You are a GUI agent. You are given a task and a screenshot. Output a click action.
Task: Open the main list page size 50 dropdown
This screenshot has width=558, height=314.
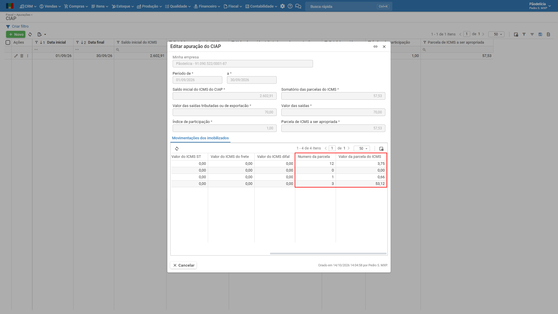(x=496, y=34)
